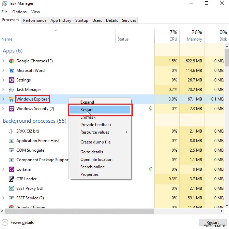This screenshot has height=229, width=229.
Task: Click the Task Manager row icon
Action: [x=11, y=90]
